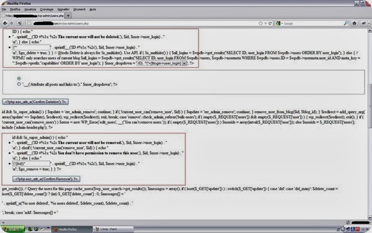Click the search magnifying glass icon
Viewport: 372px width, 233px height.
point(346,24)
